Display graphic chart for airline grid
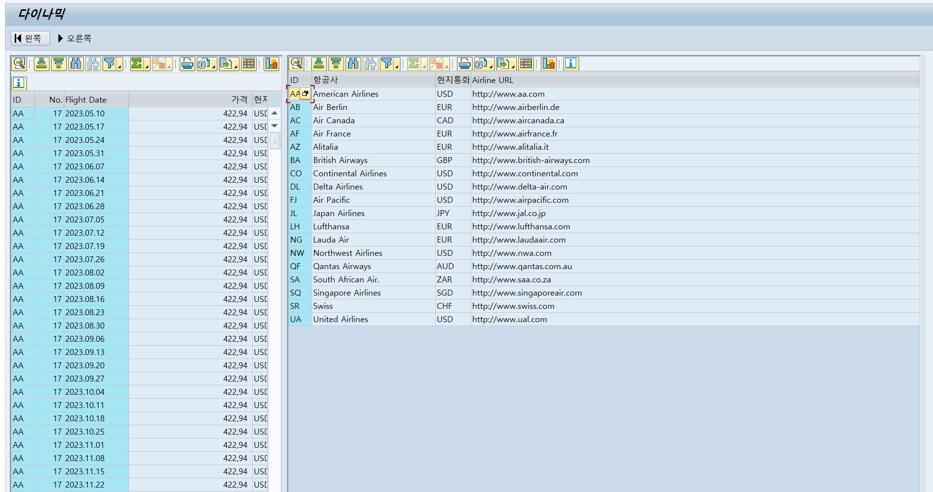Screen dimensions: 933x492 coord(549,64)
